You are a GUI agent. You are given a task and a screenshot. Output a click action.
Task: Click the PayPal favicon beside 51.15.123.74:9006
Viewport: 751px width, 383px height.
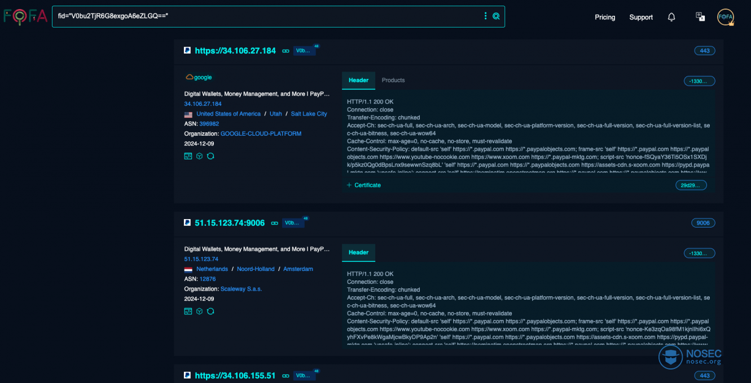coord(187,222)
